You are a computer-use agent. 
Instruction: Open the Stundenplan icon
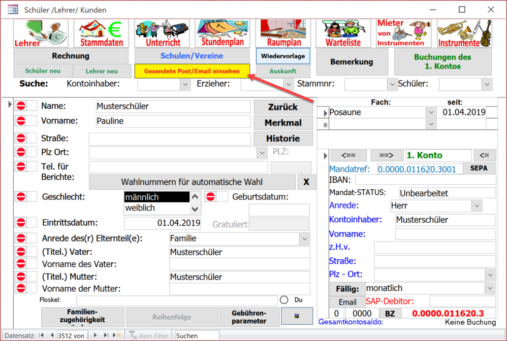(222, 33)
